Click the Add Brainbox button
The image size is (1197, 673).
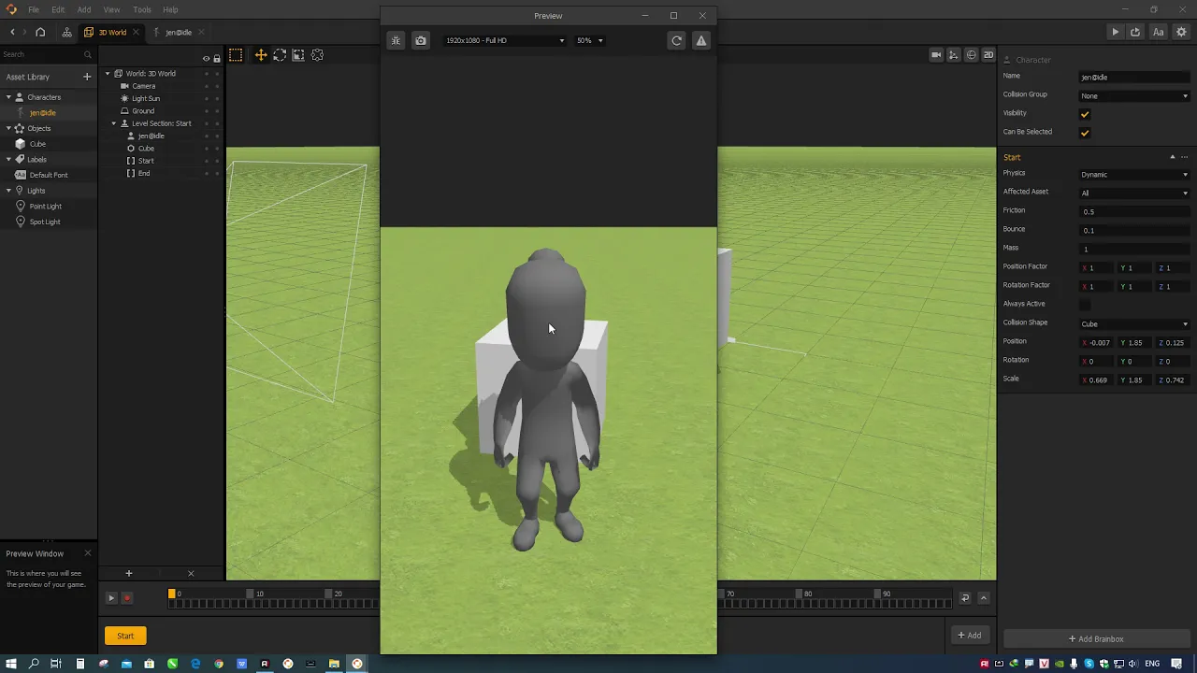pos(1097,639)
